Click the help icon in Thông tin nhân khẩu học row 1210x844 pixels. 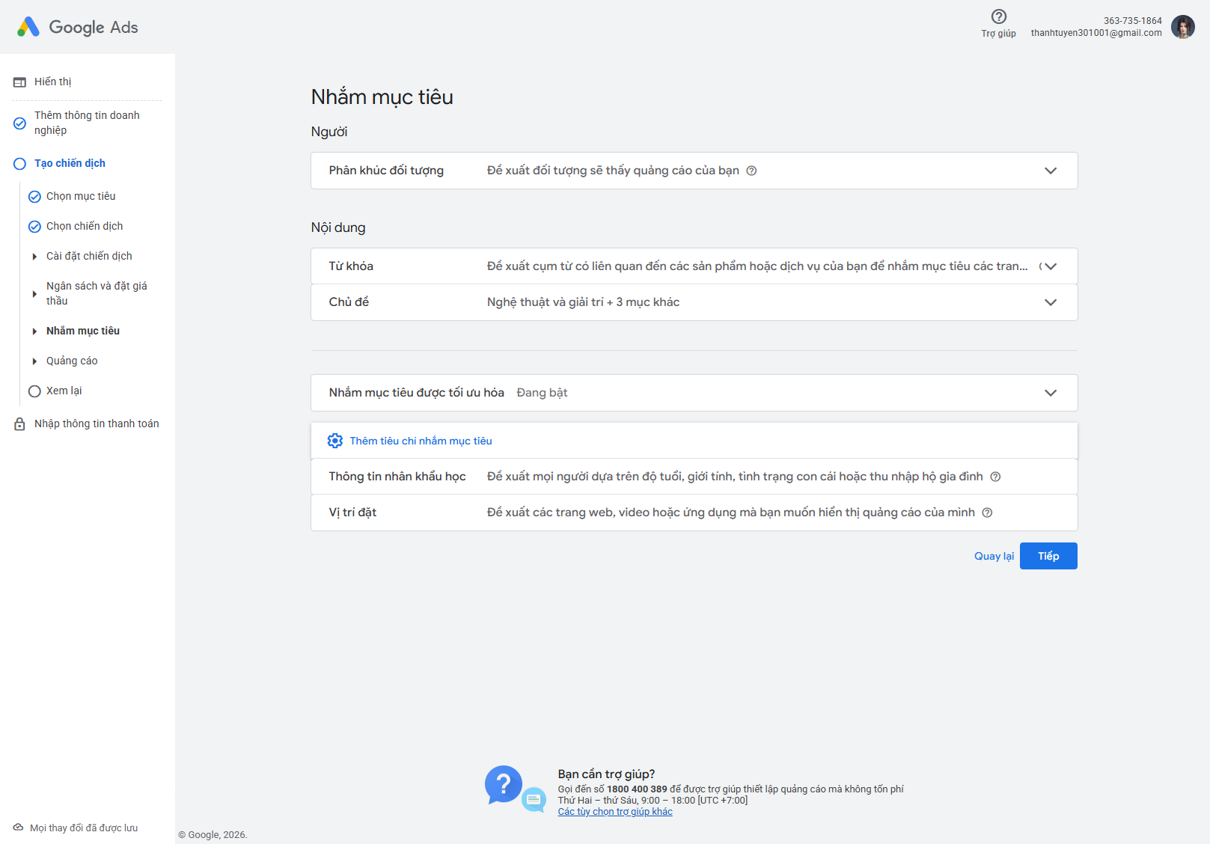pyautogui.click(x=995, y=477)
